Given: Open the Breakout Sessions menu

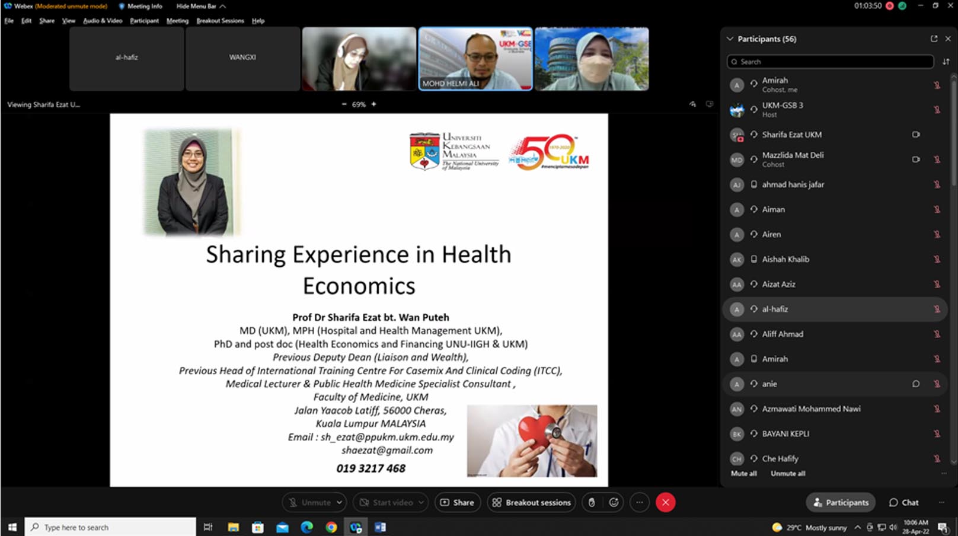Looking at the screenshot, I should (220, 21).
